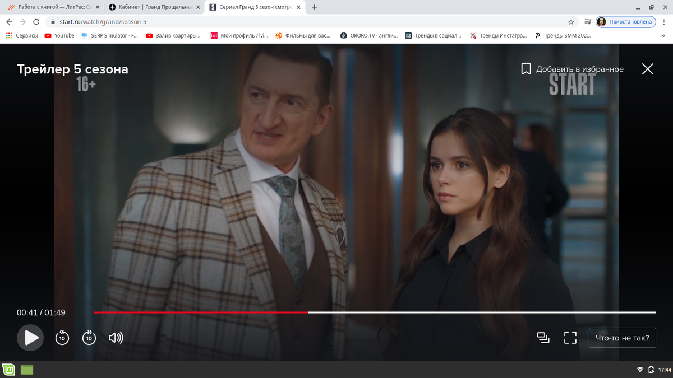Image resolution: width=673 pixels, height=378 pixels.
Task: Seek on the red progress bar
Action: click(201, 312)
